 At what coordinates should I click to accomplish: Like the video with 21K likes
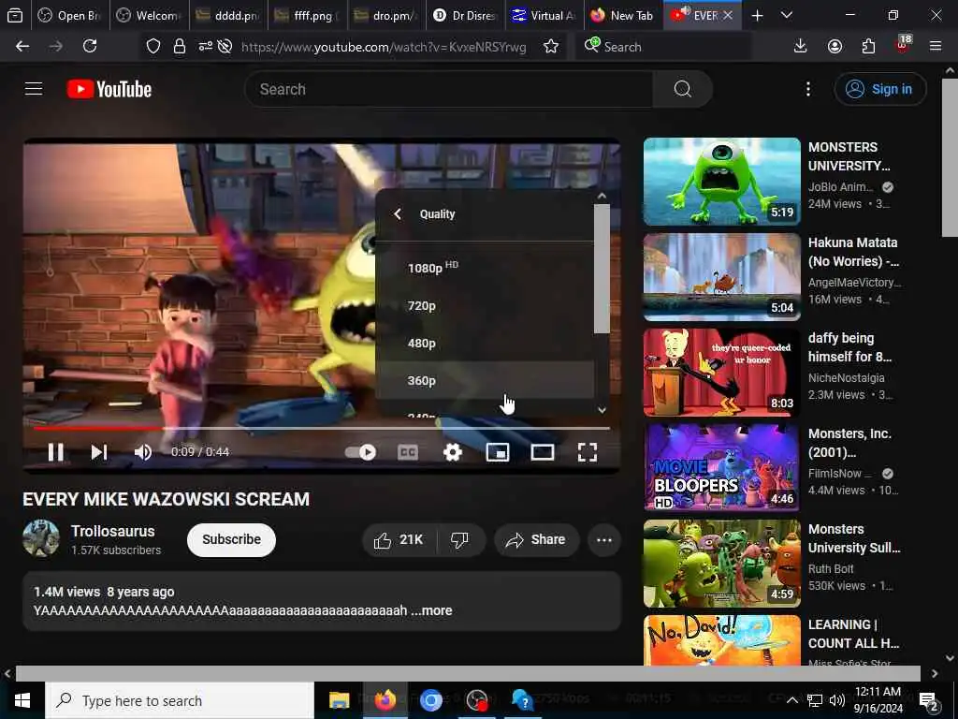tap(399, 540)
